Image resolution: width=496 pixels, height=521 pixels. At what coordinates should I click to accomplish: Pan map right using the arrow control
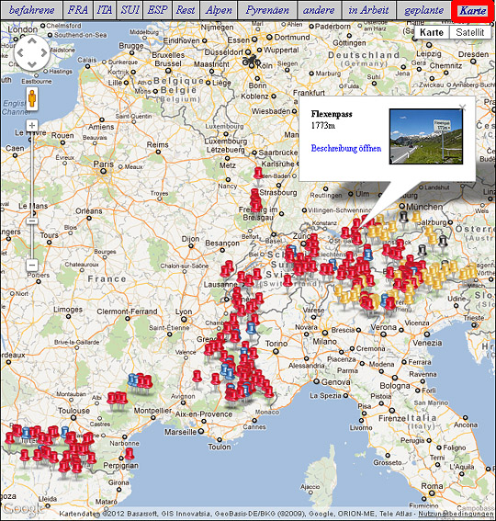pos(44,52)
